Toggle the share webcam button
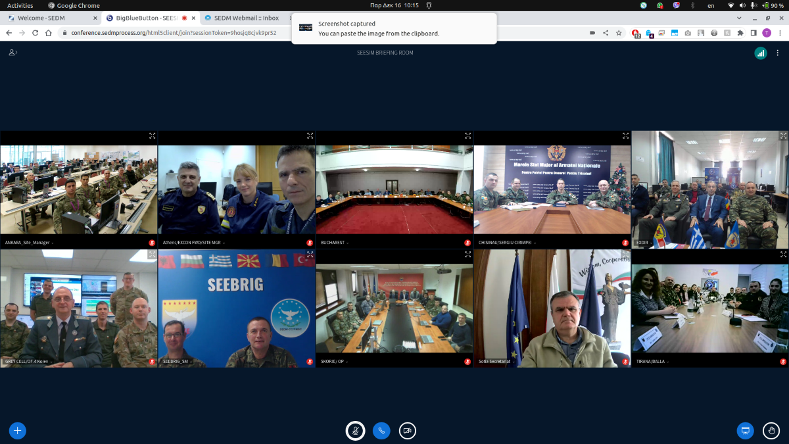 pos(408,431)
